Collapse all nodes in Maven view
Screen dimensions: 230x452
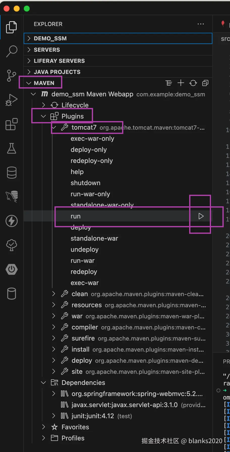point(205,83)
